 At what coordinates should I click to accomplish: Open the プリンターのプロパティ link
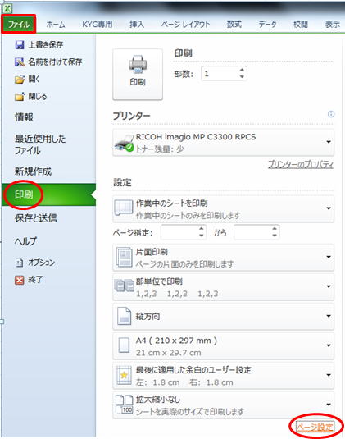click(x=301, y=164)
